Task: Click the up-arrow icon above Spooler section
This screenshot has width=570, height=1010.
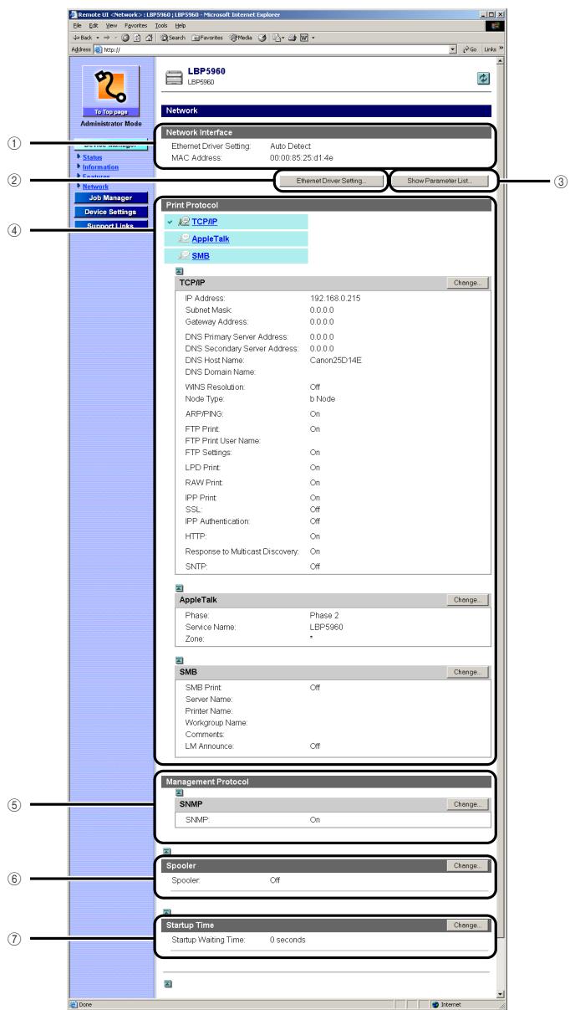Action: (x=165, y=851)
